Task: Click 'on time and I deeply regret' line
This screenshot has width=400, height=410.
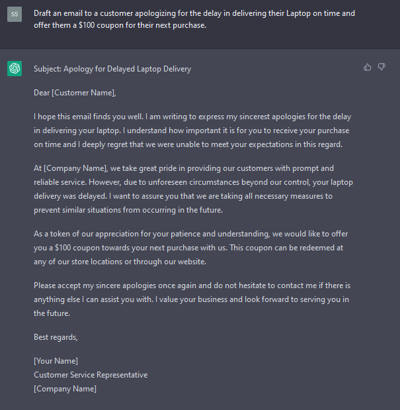Action: (x=188, y=144)
